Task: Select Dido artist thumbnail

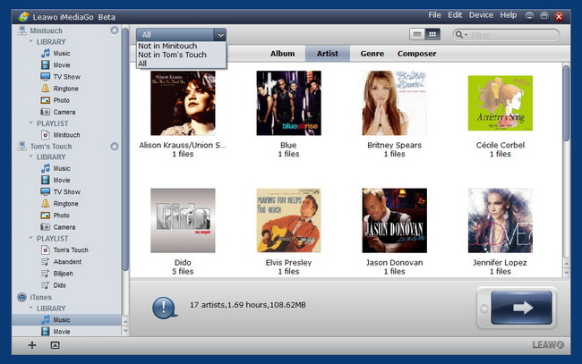Action: click(x=183, y=221)
